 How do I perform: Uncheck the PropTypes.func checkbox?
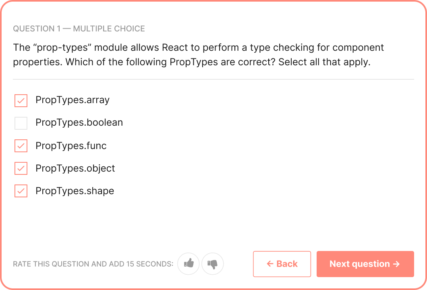(21, 146)
